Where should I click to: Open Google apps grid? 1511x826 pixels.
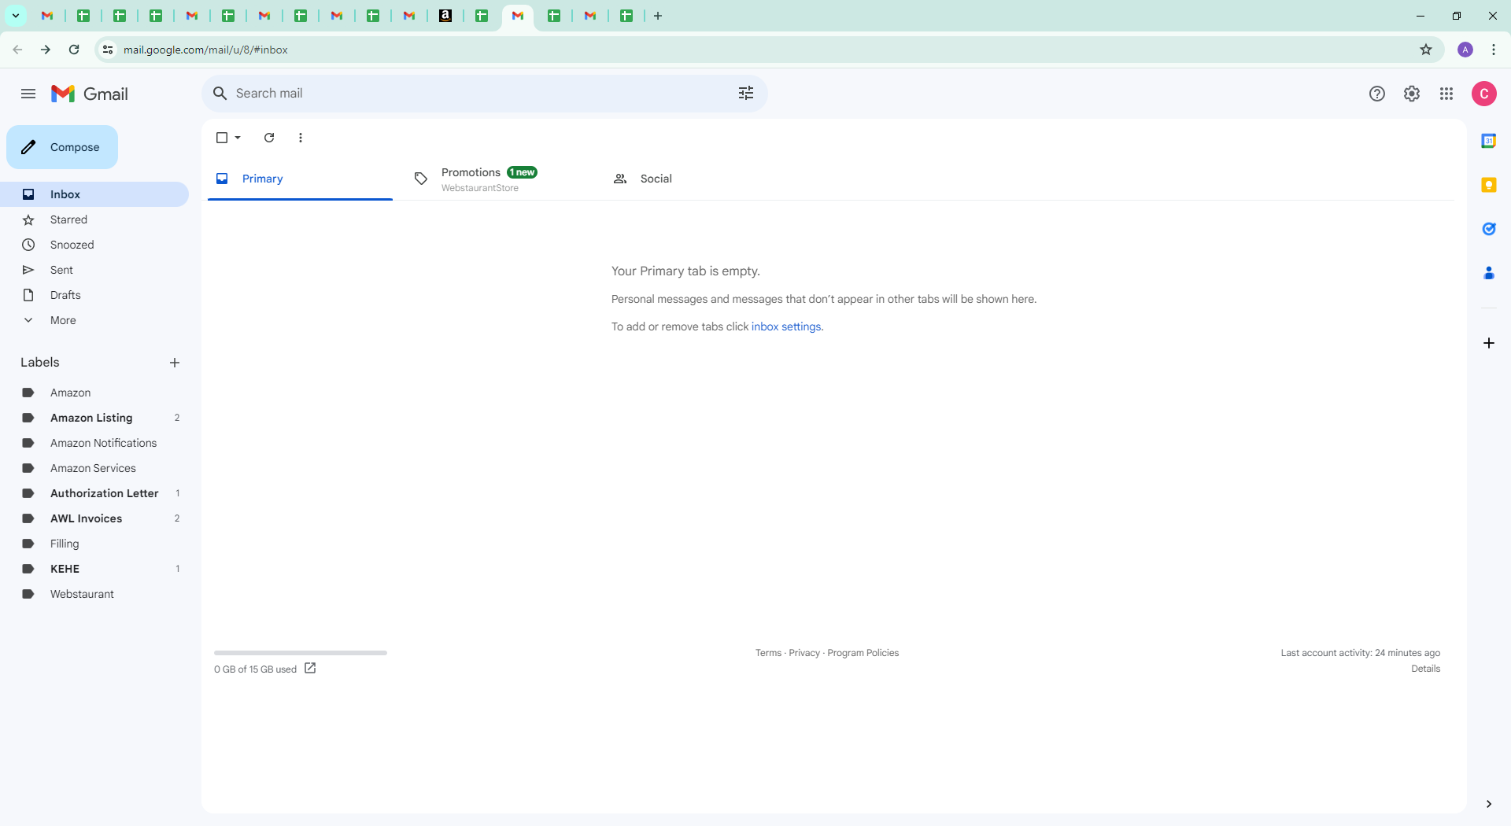point(1446,94)
